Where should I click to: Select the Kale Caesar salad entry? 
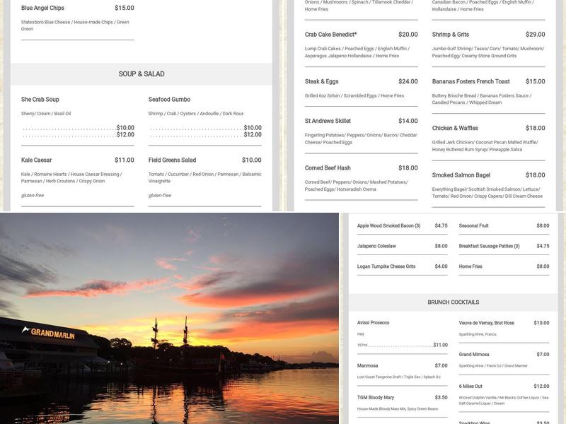[35, 160]
